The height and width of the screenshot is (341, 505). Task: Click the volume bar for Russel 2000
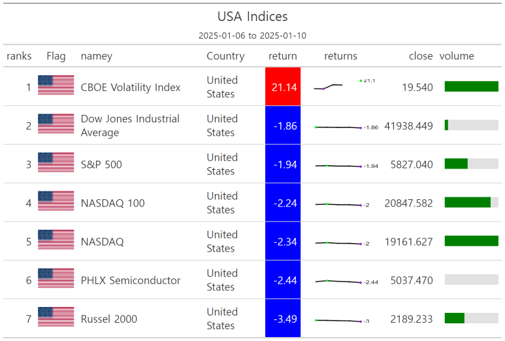472,318
